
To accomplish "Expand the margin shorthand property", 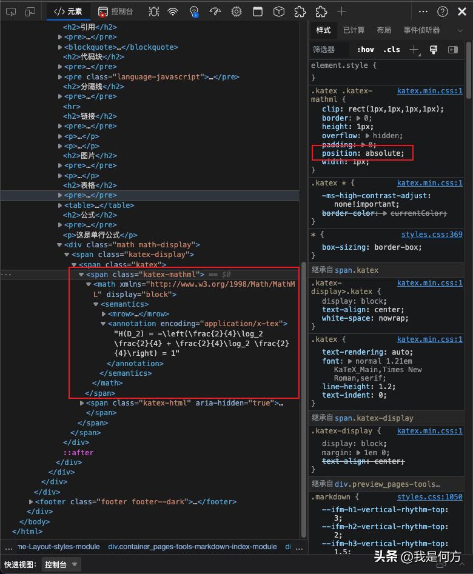I will (x=358, y=452).
